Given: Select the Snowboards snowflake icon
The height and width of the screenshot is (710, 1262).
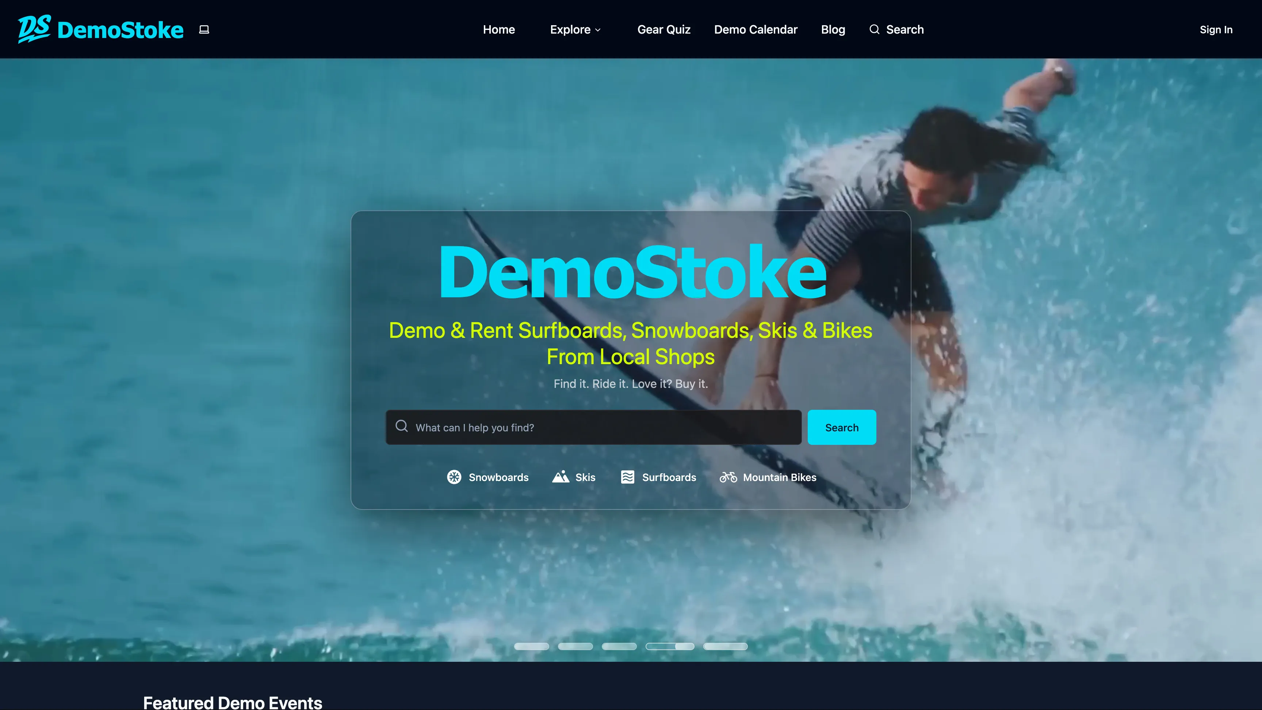Looking at the screenshot, I should click(454, 477).
